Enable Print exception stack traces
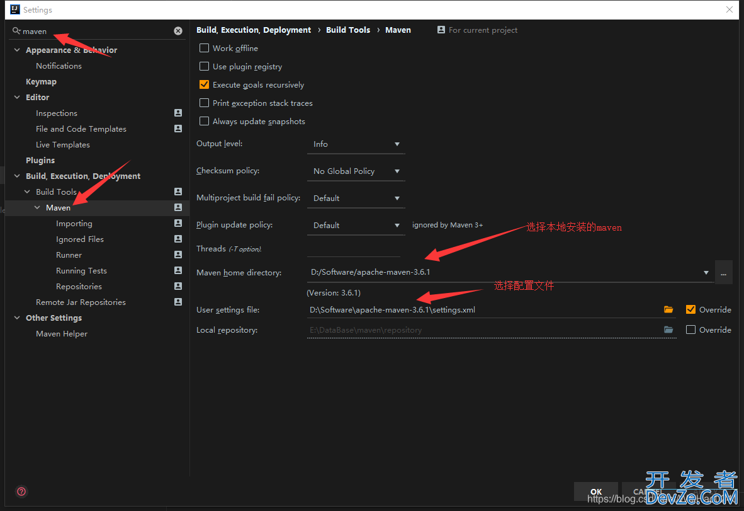Image resolution: width=744 pixels, height=511 pixels. click(204, 103)
